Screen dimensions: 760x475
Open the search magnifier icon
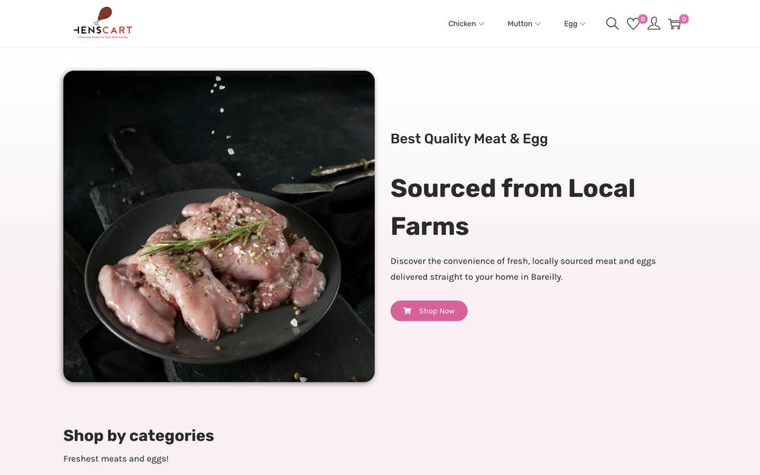tap(612, 24)
